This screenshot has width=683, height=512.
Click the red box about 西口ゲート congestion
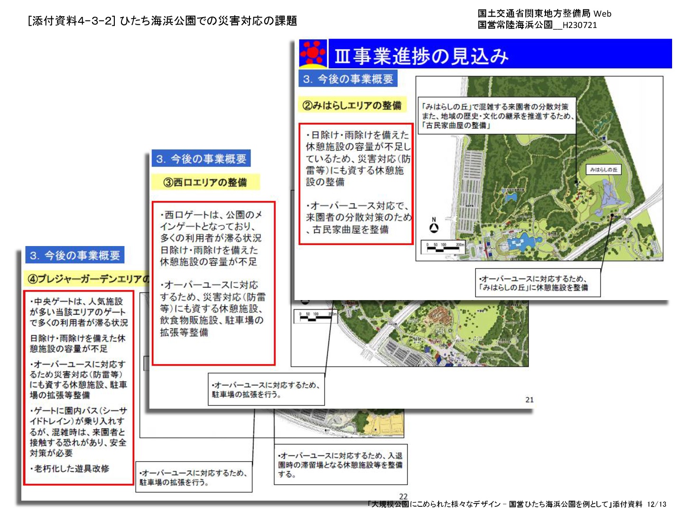tap(213, 283)
